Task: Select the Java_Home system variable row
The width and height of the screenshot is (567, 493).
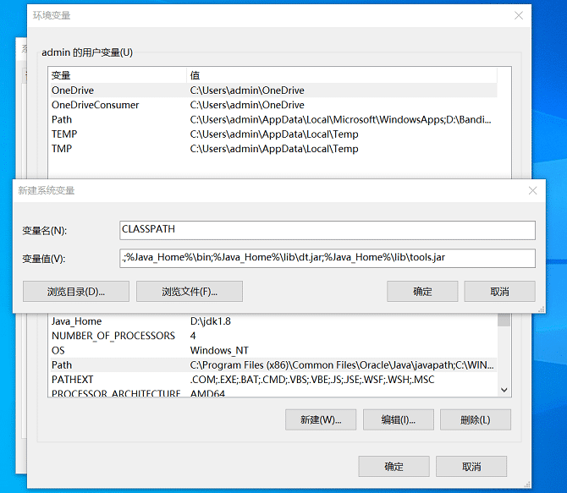Action: pos(272,321)
